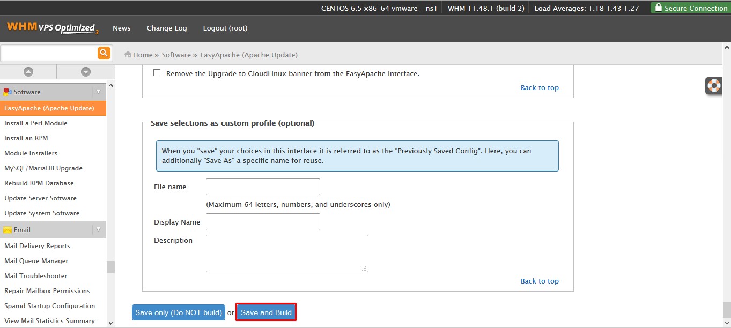Image resolution: width=731 pixels, height=328 pixels.
Task: Collapse the Email section arrow
Action: pyautogui.click(x=98, y=229)
